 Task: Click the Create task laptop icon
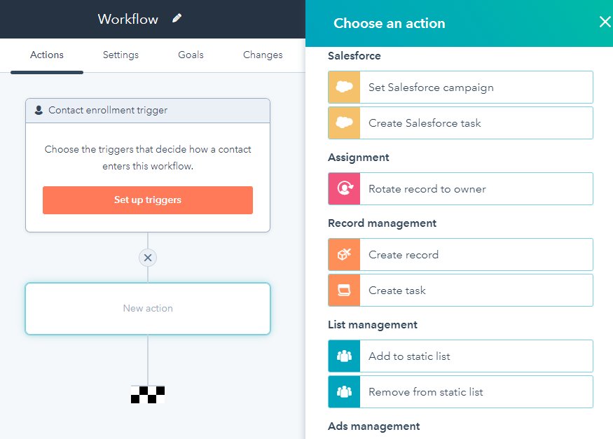(344, 290)
